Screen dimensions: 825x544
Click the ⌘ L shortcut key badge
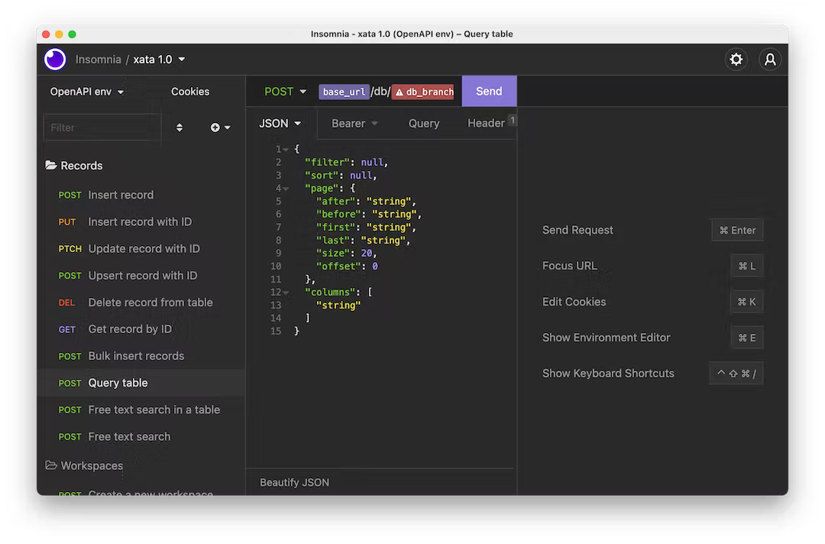coord(746,266)
